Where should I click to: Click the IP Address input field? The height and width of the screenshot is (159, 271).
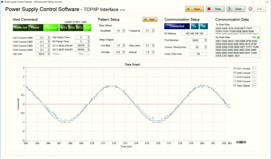coord(194,34)
